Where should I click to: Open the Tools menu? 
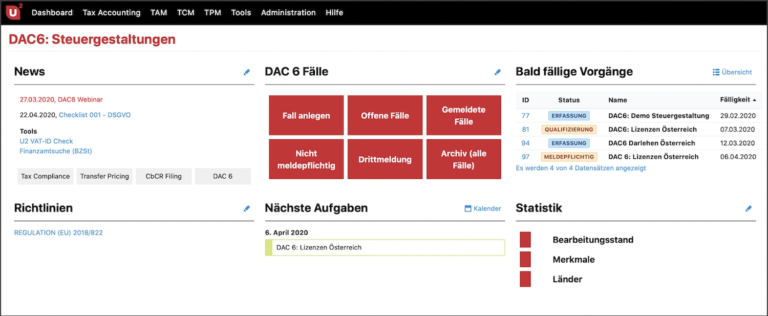[x=241, y=12]
